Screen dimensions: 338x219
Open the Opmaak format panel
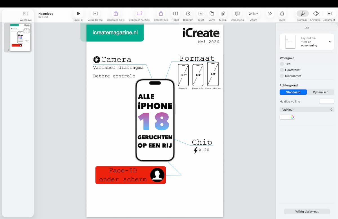click(303, 13)
